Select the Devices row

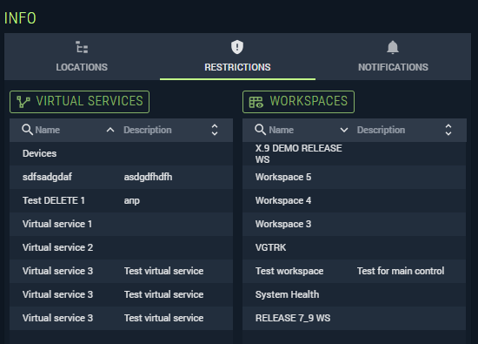122,153
